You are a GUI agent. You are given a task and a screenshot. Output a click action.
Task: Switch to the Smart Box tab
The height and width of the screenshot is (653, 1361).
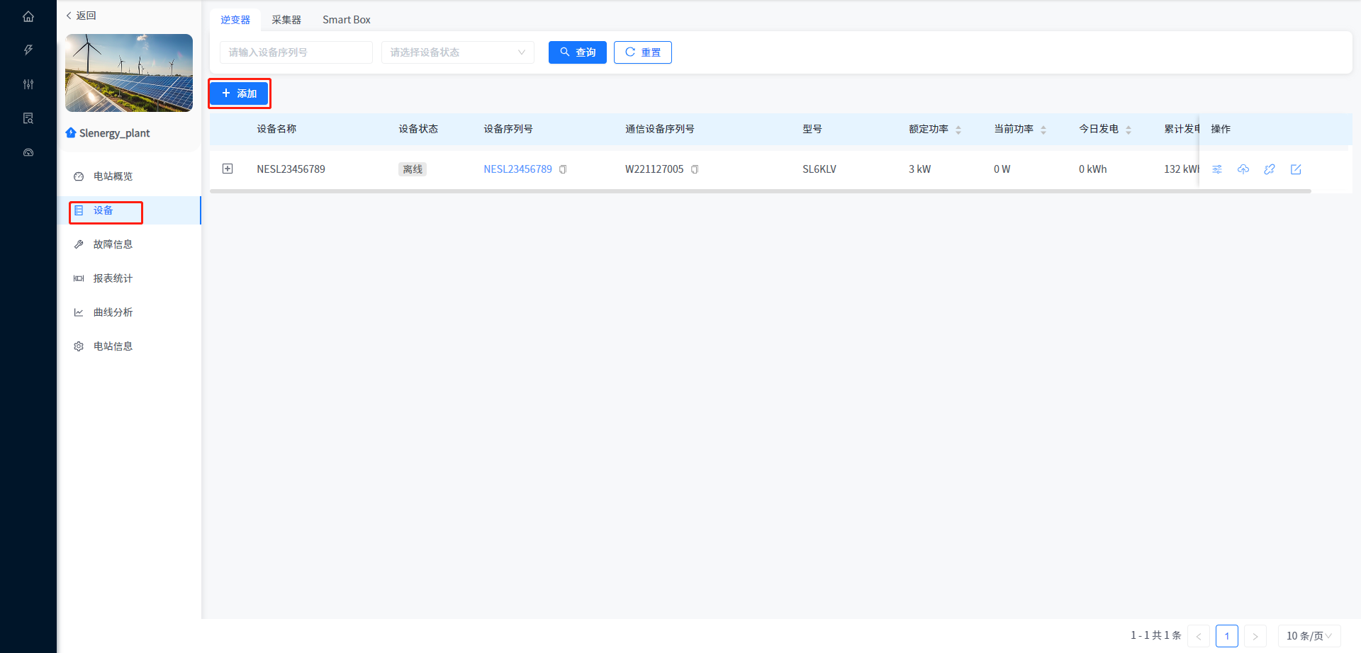click(x=346, y=20)
